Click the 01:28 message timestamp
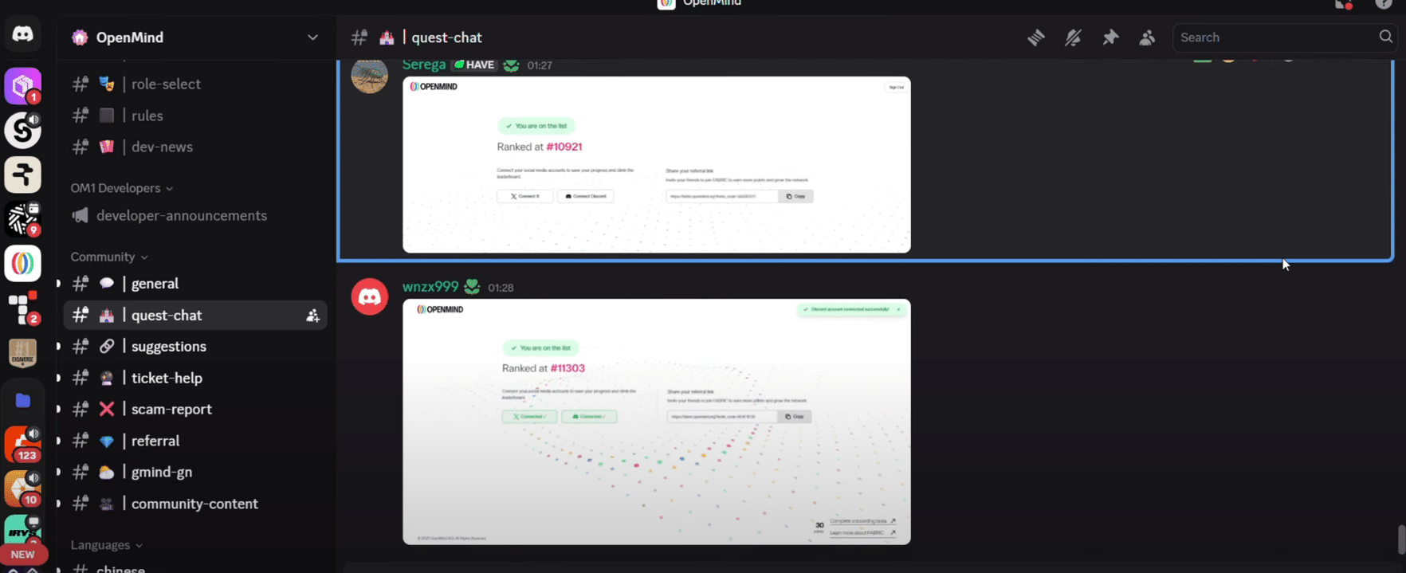The width and height of the screenshot is (1406, 573). [x=501, y=288]
